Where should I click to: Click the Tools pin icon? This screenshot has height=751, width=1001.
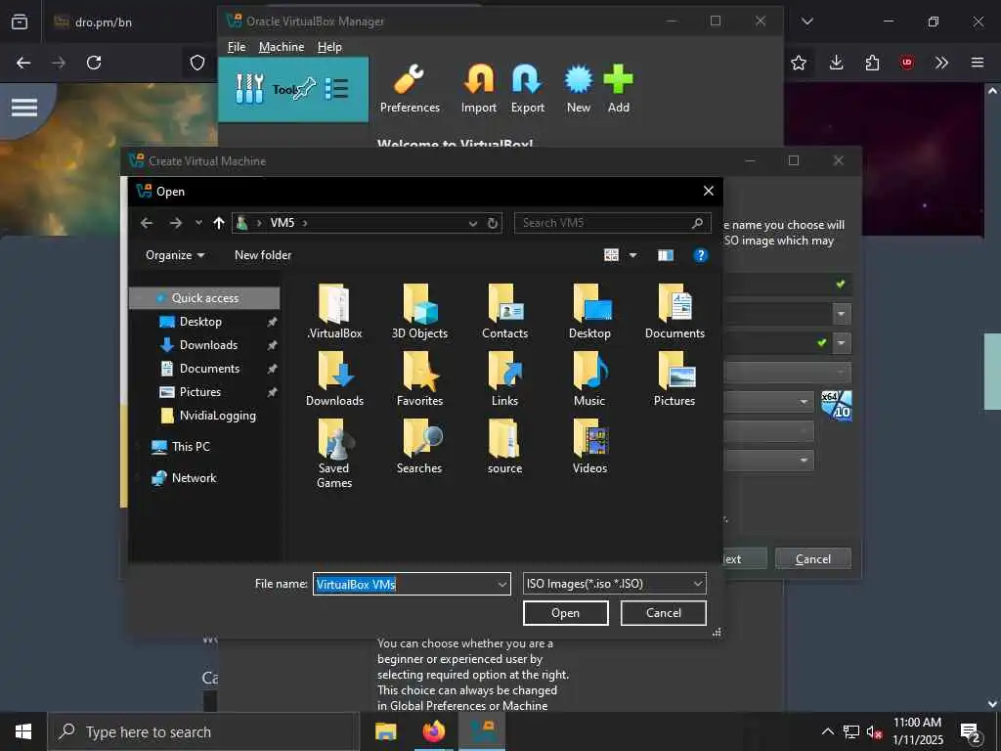[x=305, y=89]
